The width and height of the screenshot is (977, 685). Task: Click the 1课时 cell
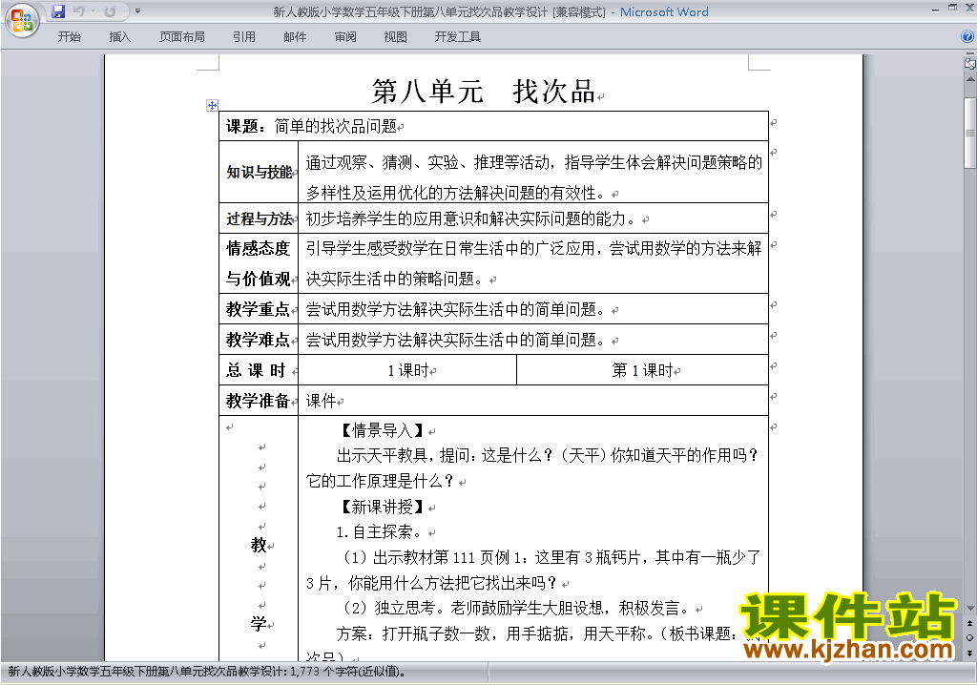click(x=407, y=370)
